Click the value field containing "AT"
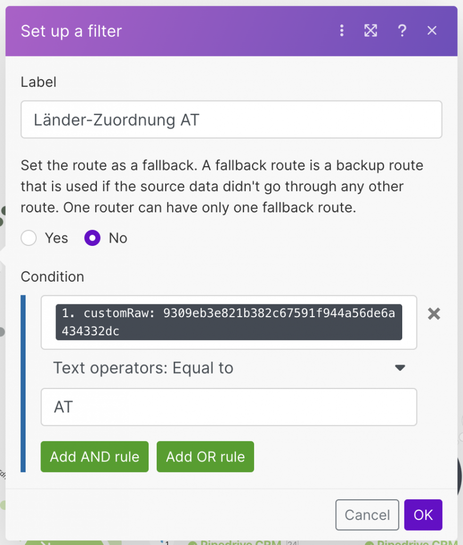 [229, 407]
